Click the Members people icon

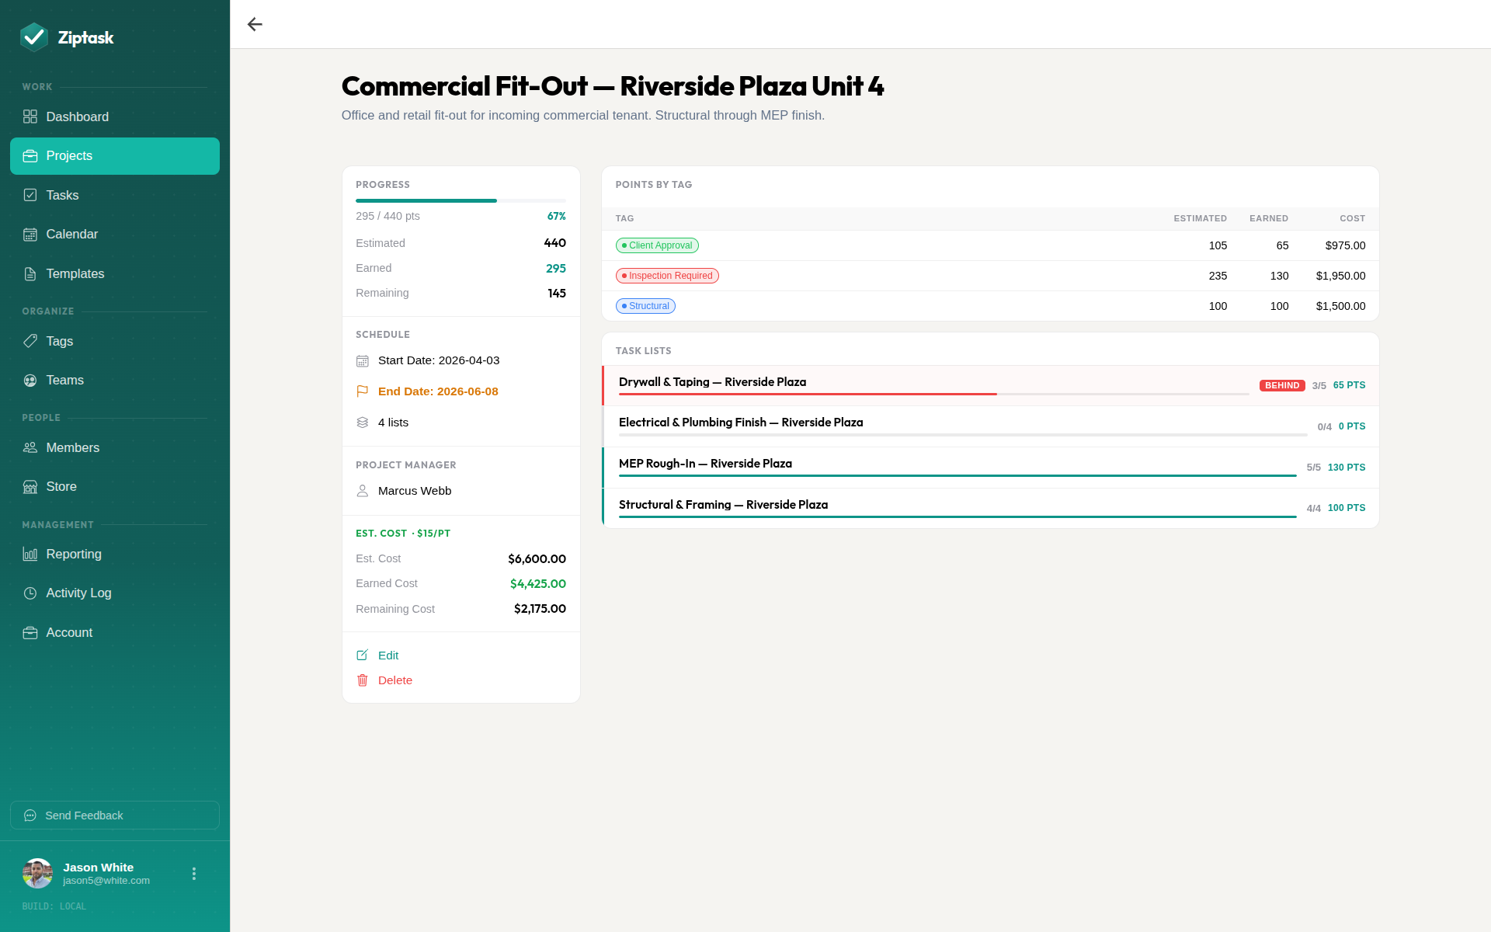30,447
